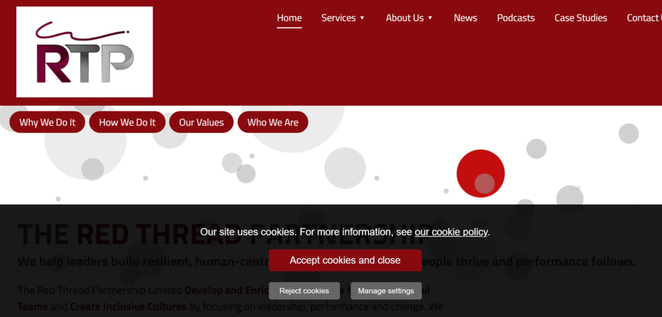Viewport: 662px width, 317px height.
Task: Open the Home menu item
Action: pyautogui.click(x=289, y=17)
